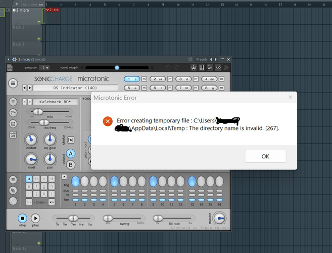Click the step rate slider handle
This screenshot has height=253, width=332.
(73, 218)
